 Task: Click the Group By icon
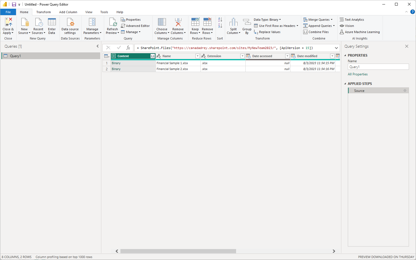pyautogui.click(x=247, y=22)
